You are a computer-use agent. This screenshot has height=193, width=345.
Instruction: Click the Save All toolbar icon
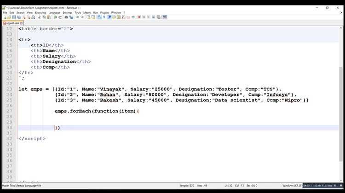click(19, 17)
